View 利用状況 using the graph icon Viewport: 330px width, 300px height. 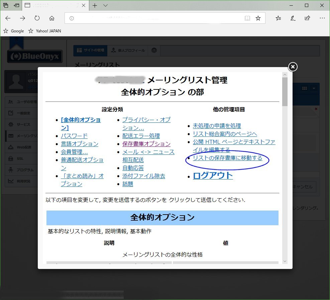pos(11,181)
